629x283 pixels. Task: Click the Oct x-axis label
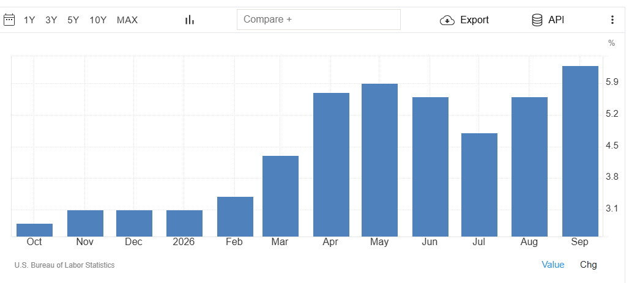pyautogui.click(x=34, y=242)
